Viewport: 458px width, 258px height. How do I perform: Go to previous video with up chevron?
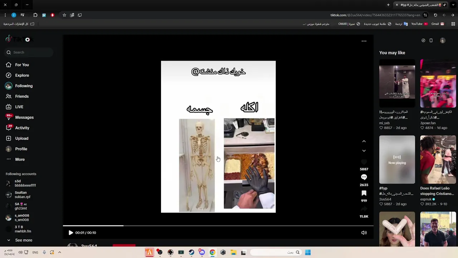(364, 141)
